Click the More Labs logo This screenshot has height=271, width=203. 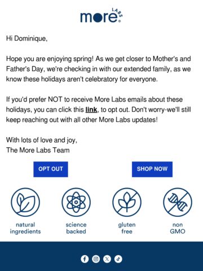101,15
